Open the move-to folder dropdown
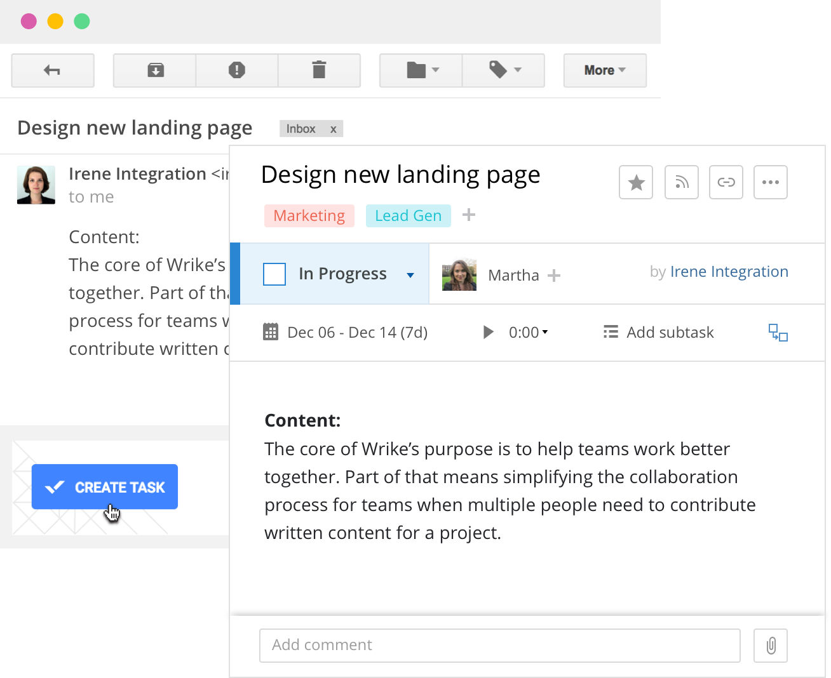This screenshot has width=831, height=678. (421, 70)
